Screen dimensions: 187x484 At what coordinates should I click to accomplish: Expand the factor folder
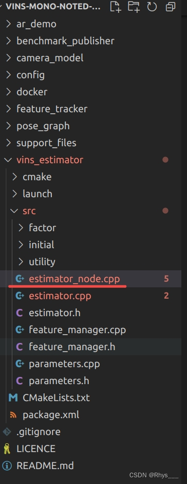tap(43, 228)
